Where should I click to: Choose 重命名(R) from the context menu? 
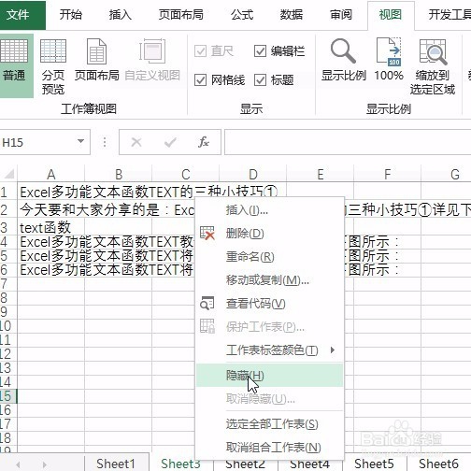[270, 257]
